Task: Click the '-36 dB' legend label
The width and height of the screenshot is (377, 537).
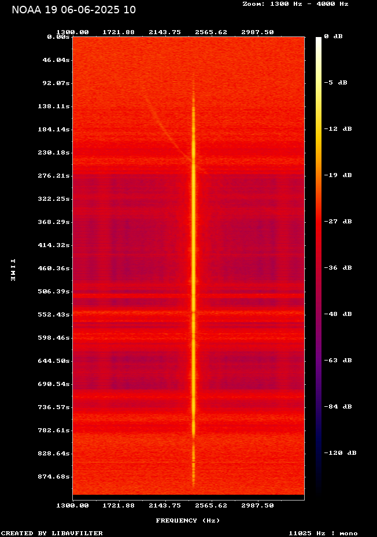Action: (x=338, y=268)
